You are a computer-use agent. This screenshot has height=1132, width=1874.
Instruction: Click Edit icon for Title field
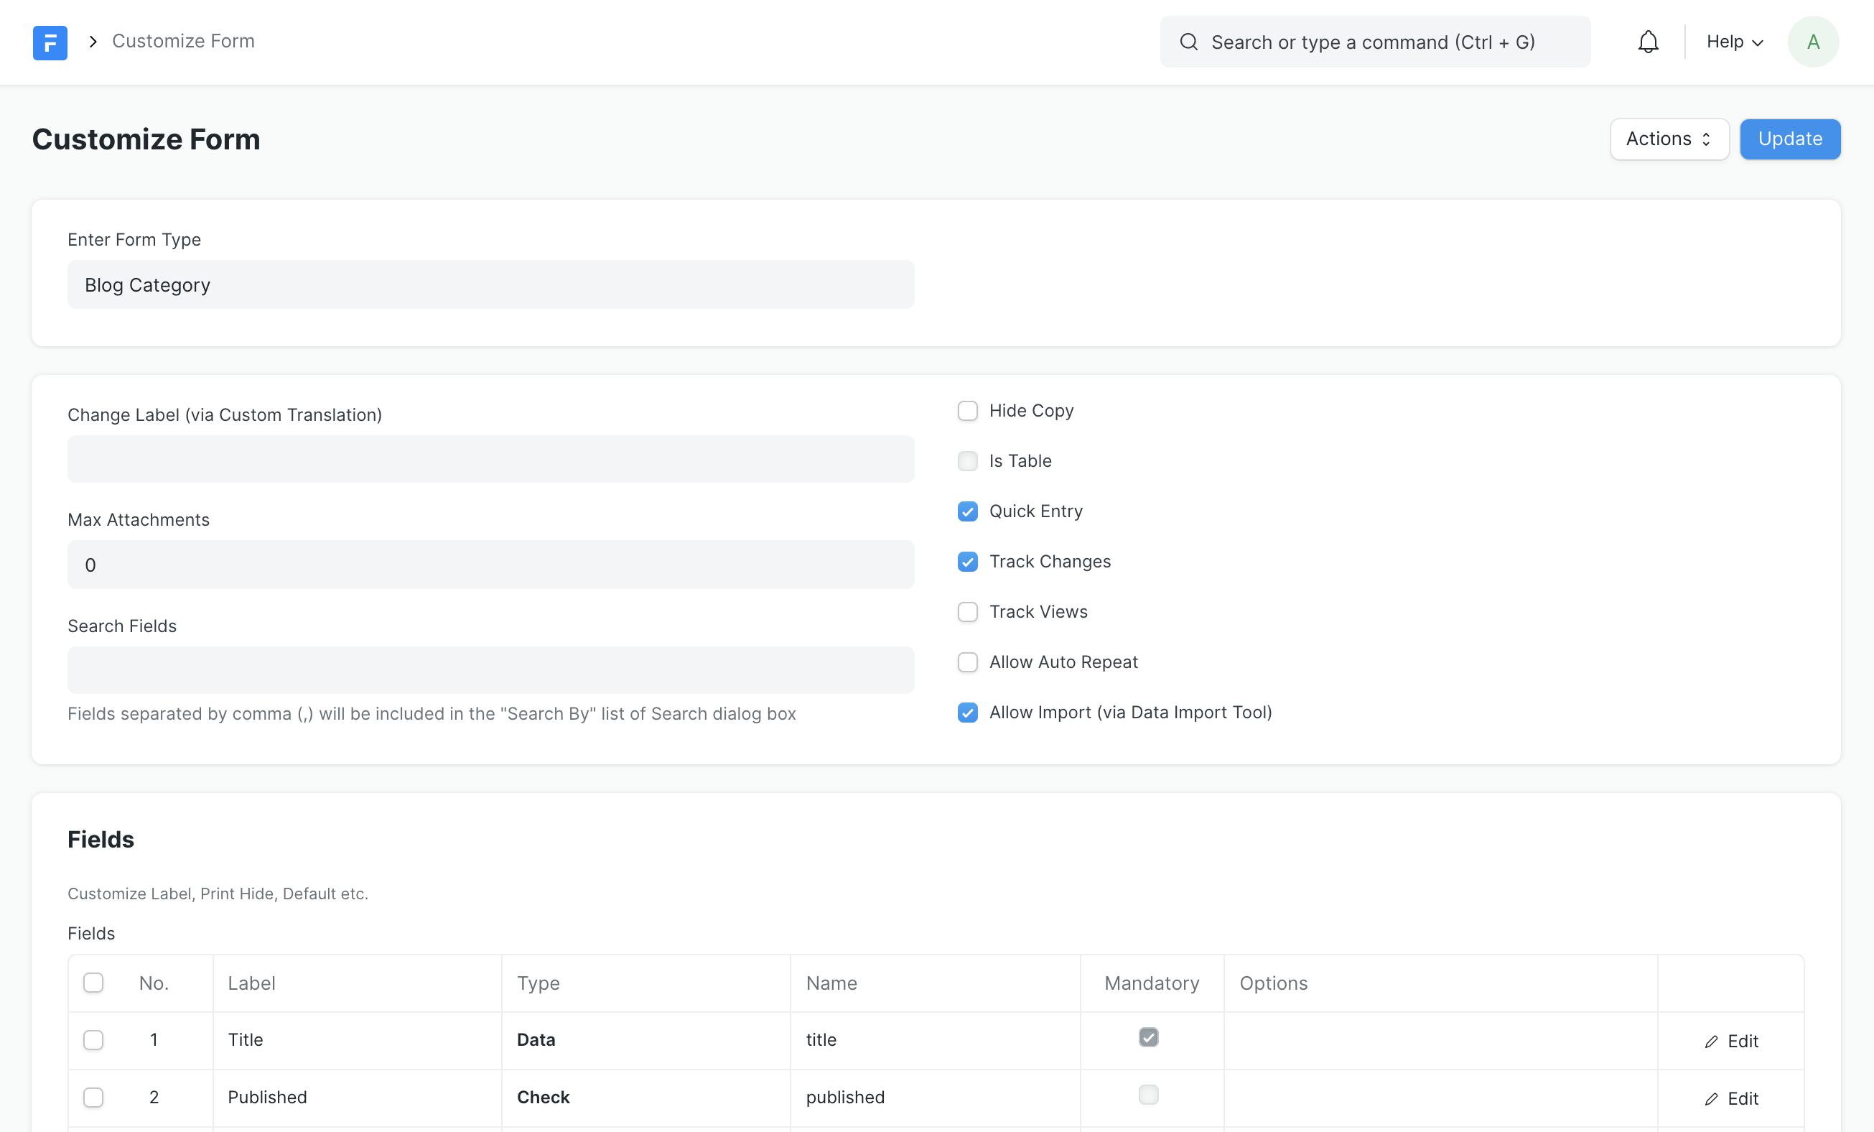point(1712,1039)
